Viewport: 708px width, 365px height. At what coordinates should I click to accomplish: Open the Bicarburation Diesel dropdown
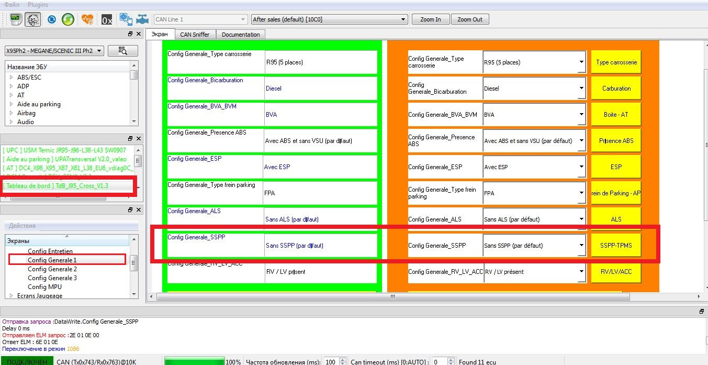(534, 89)
